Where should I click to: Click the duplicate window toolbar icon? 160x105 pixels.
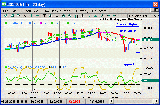click(x=19, y=16)
